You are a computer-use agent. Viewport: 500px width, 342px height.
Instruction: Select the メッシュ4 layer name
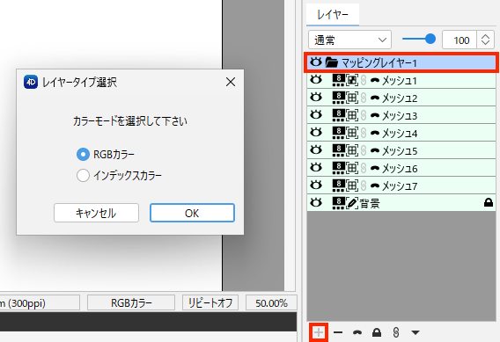pos(400,133)
